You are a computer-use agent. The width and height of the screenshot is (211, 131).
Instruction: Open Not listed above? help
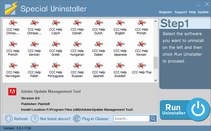[51, 119]
